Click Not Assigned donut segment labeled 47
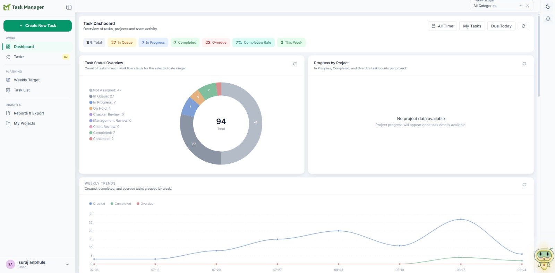Viewport: 555px width, 273px height. (256, 122)
